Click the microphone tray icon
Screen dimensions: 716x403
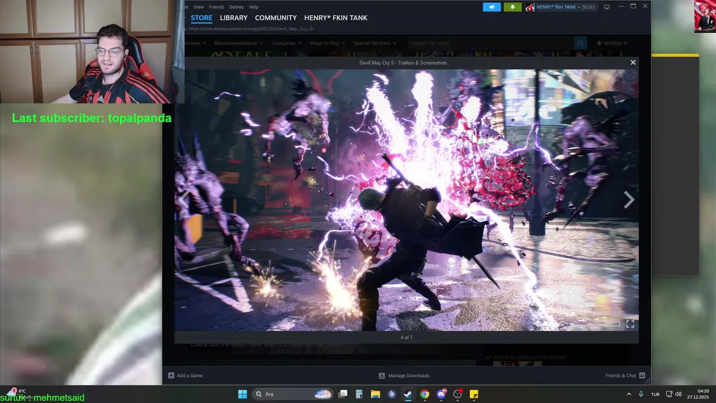641,394
